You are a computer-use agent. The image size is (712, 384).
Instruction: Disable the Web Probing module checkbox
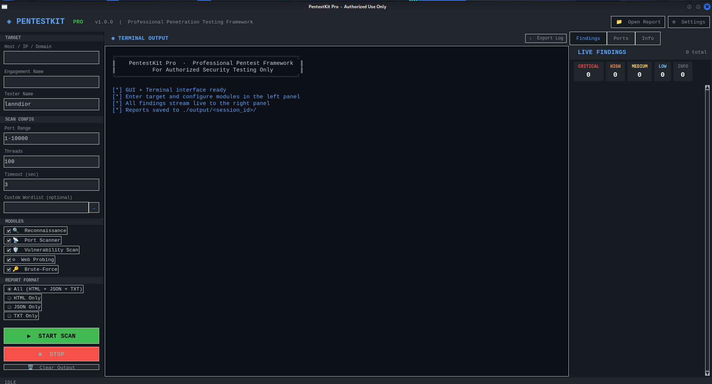[x=9, y=260]
